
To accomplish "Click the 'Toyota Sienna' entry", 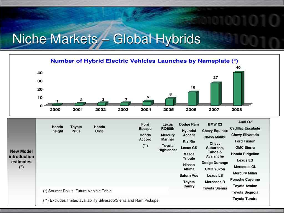I will [x=215, y=188].
